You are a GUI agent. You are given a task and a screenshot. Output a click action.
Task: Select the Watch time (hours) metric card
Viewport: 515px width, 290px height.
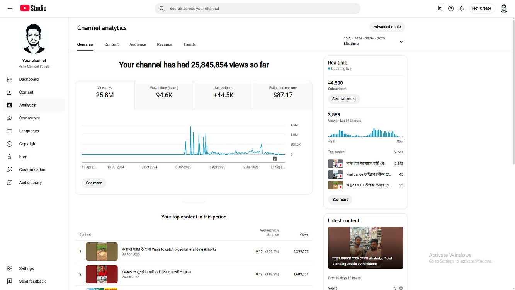tap(164, 92)
